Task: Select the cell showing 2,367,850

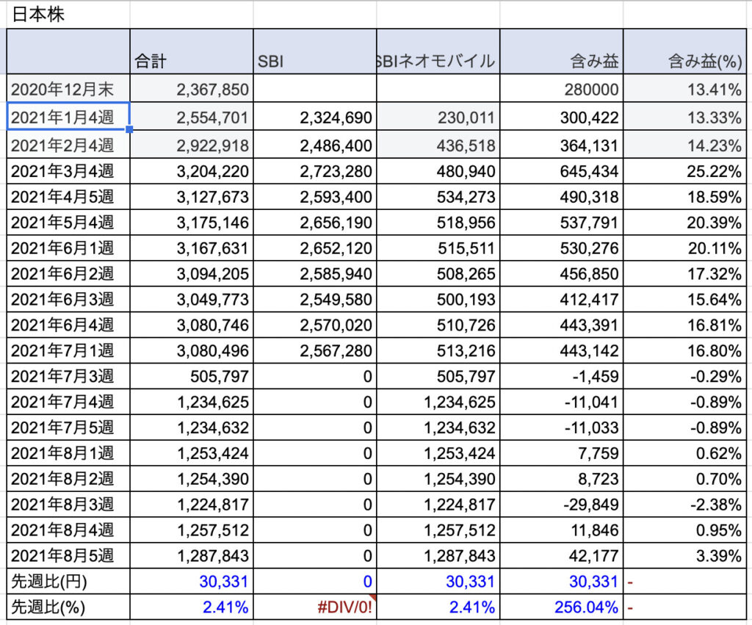Action: pos(192,88)
